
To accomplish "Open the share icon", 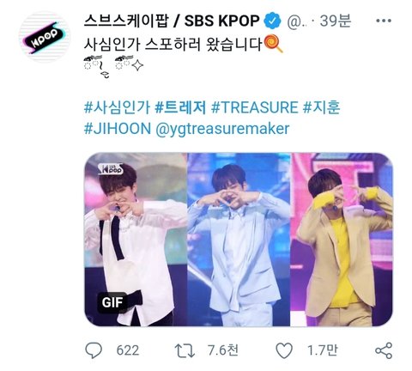I will click(x=384, y=350).
